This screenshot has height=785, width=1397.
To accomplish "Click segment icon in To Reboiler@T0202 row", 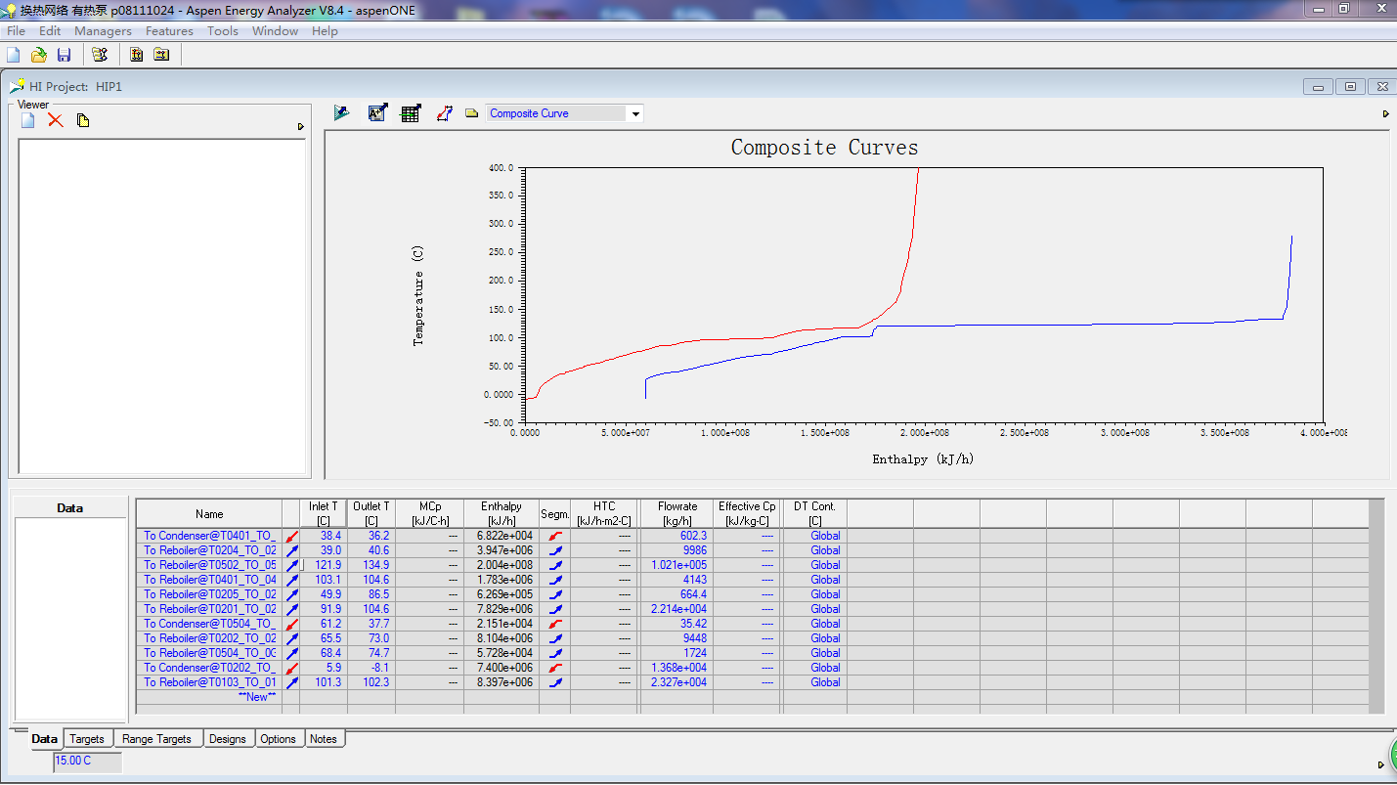I will [x=555, y=638].
